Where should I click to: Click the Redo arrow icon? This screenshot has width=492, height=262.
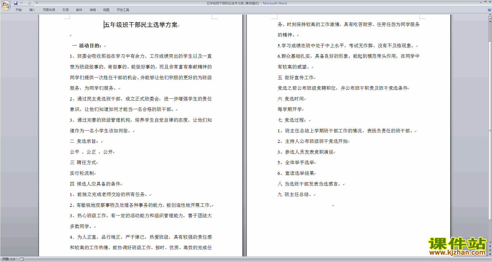click(x=29, y=3)
